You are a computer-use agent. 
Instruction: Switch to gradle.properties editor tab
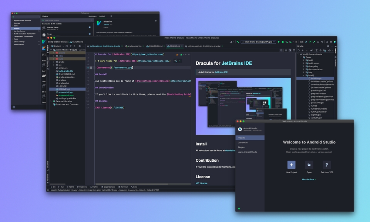click(x=135, y=46)
